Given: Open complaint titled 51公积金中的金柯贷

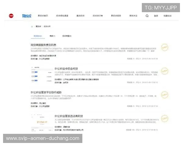Looking at the screenshot, I should [x=66, y=69].
